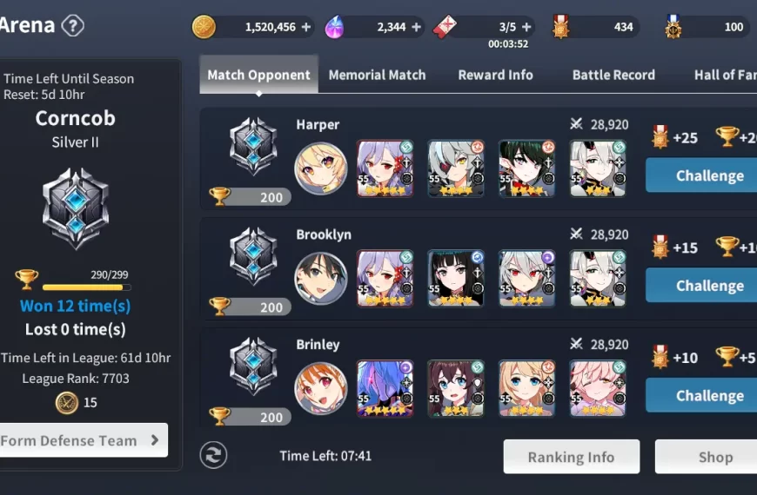Challenge Brooklyn's team
This screenshot has height=495, width=757.
click(x=701, y=286)
